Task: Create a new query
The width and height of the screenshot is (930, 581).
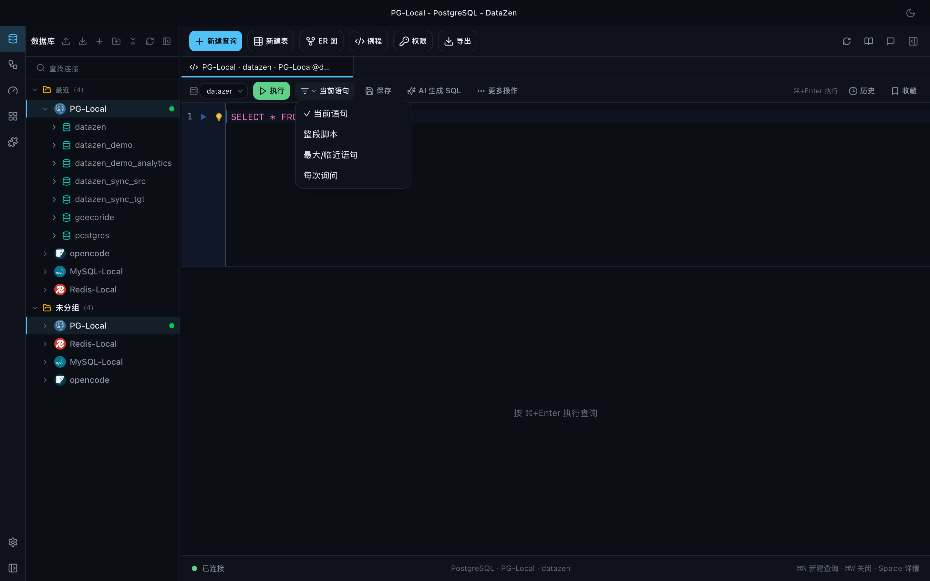Action: click(216, 41)
